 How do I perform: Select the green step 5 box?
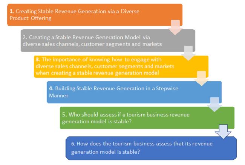click(x=147, y=118)
